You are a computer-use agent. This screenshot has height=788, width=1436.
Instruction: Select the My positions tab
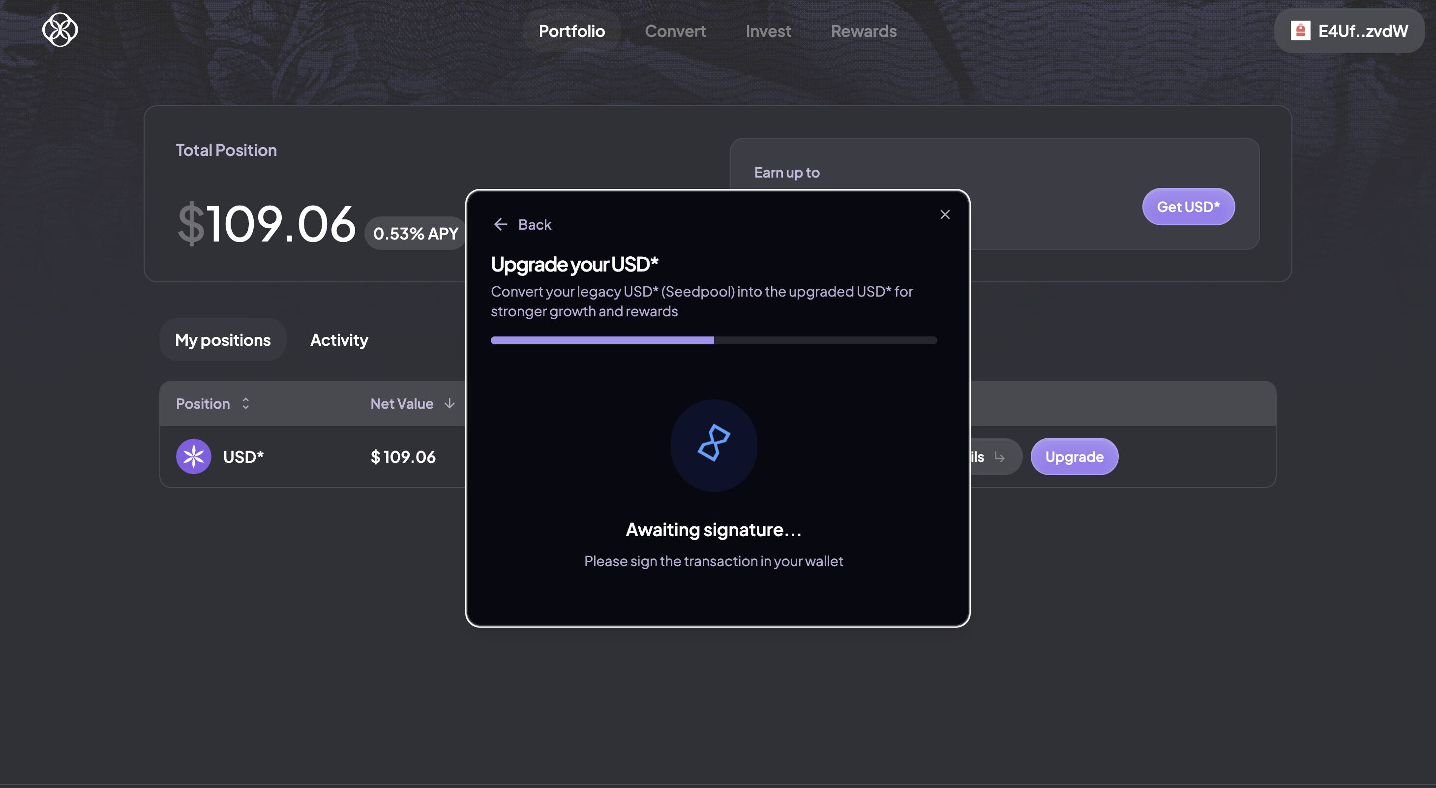[223, 339]
